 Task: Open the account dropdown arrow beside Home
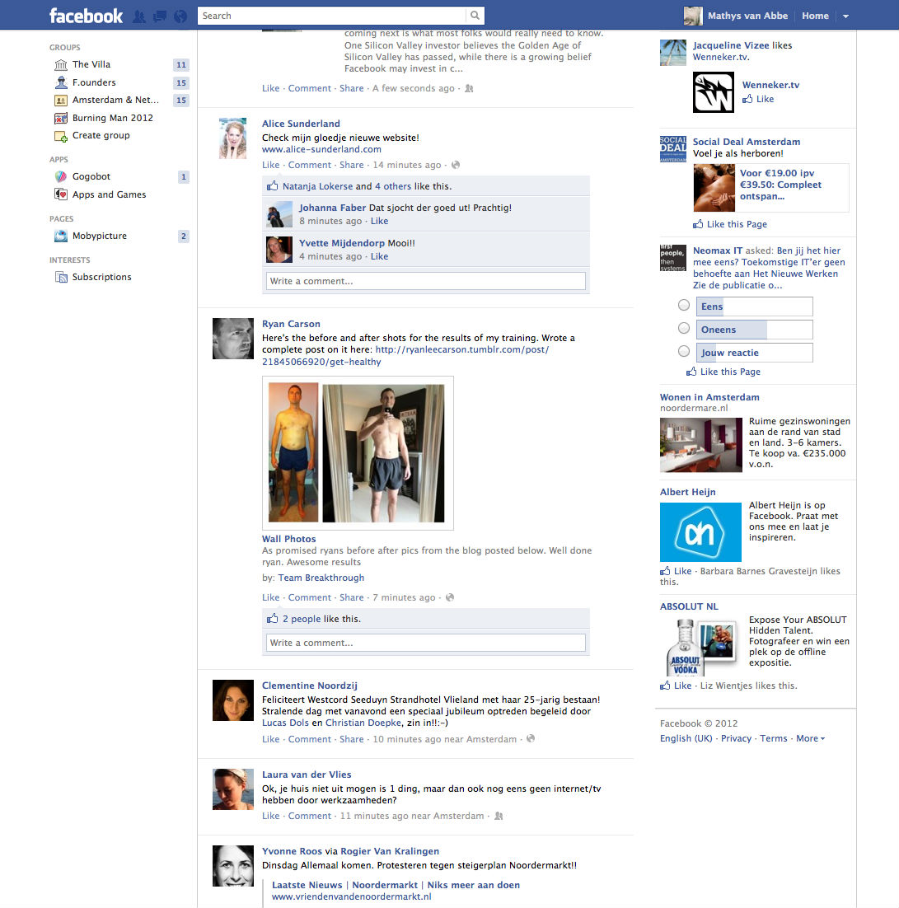coord(845,16)
